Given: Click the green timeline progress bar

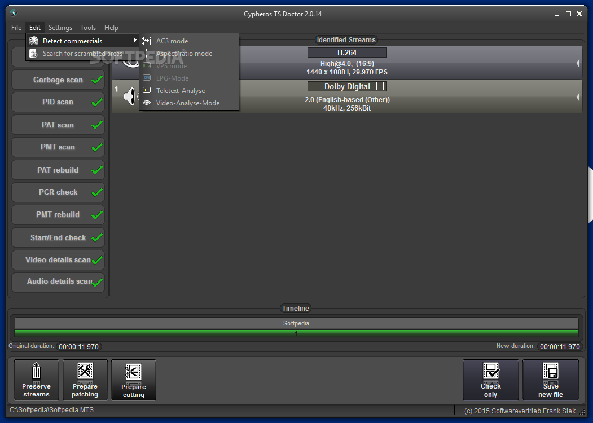Looking at the screenshot, I should coord(296,333).
